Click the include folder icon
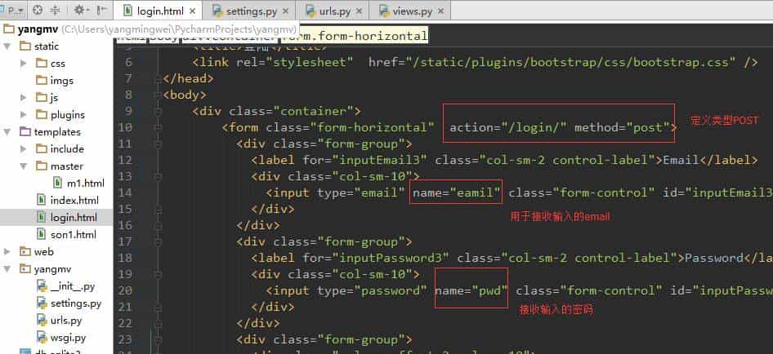 click(42, 148)
